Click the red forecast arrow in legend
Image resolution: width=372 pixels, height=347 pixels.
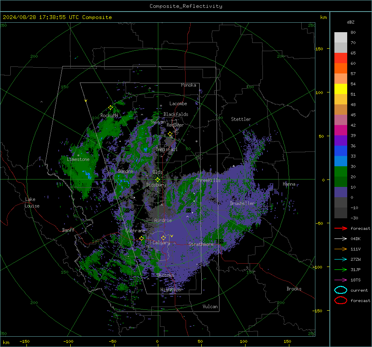[341, 228]
